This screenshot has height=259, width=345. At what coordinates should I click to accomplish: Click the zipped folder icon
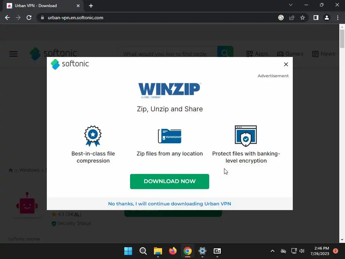point(169,136)
